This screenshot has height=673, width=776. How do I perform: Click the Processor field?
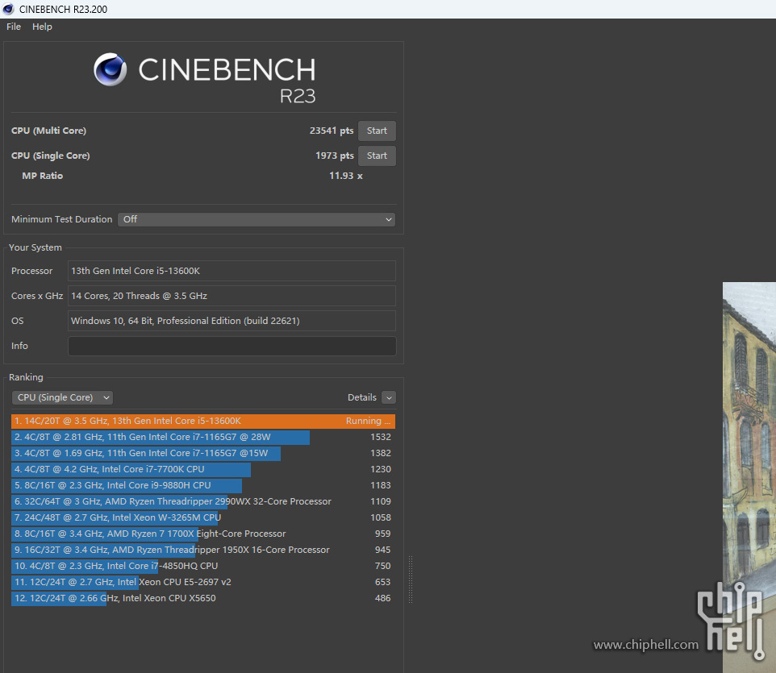[x=232, y=271]
